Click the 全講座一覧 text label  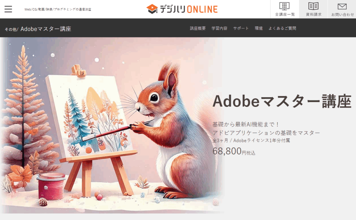pyautogui.click(x=285, y=15)
